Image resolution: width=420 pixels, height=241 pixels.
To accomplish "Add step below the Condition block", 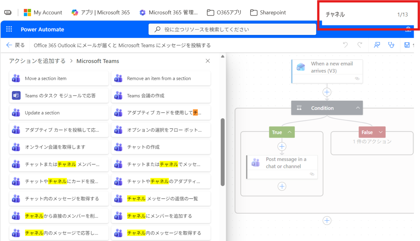I will tap(327, 220).
